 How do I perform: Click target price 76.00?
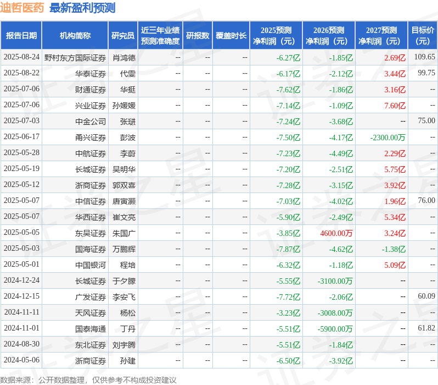pyautogui.click(x=426, y=201)
